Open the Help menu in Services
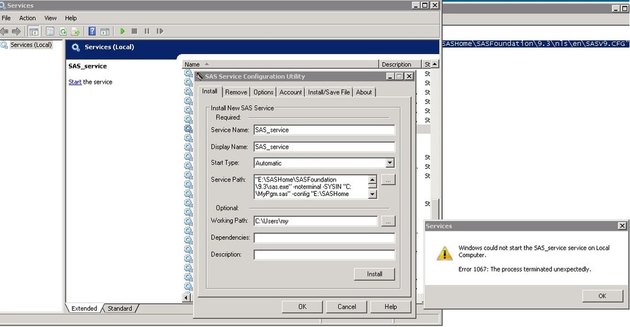 click(x=71, y=18)
